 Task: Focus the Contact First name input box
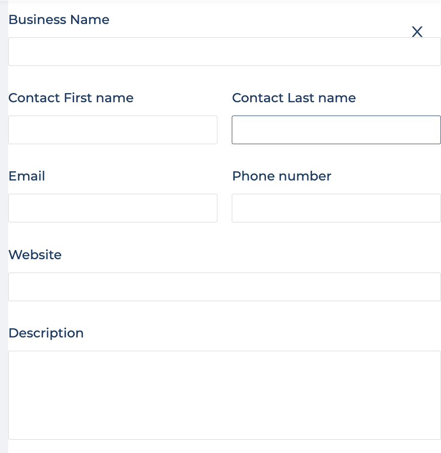(113, 130)
